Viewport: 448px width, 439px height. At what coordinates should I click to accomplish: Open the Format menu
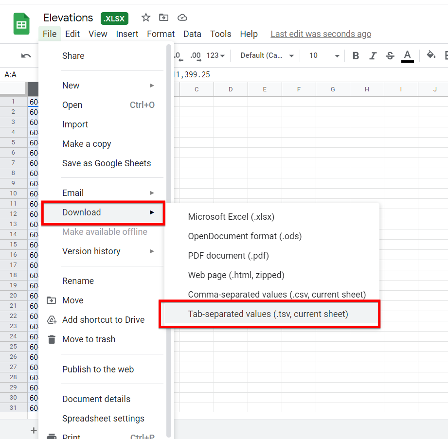click(x=161, y=34)
